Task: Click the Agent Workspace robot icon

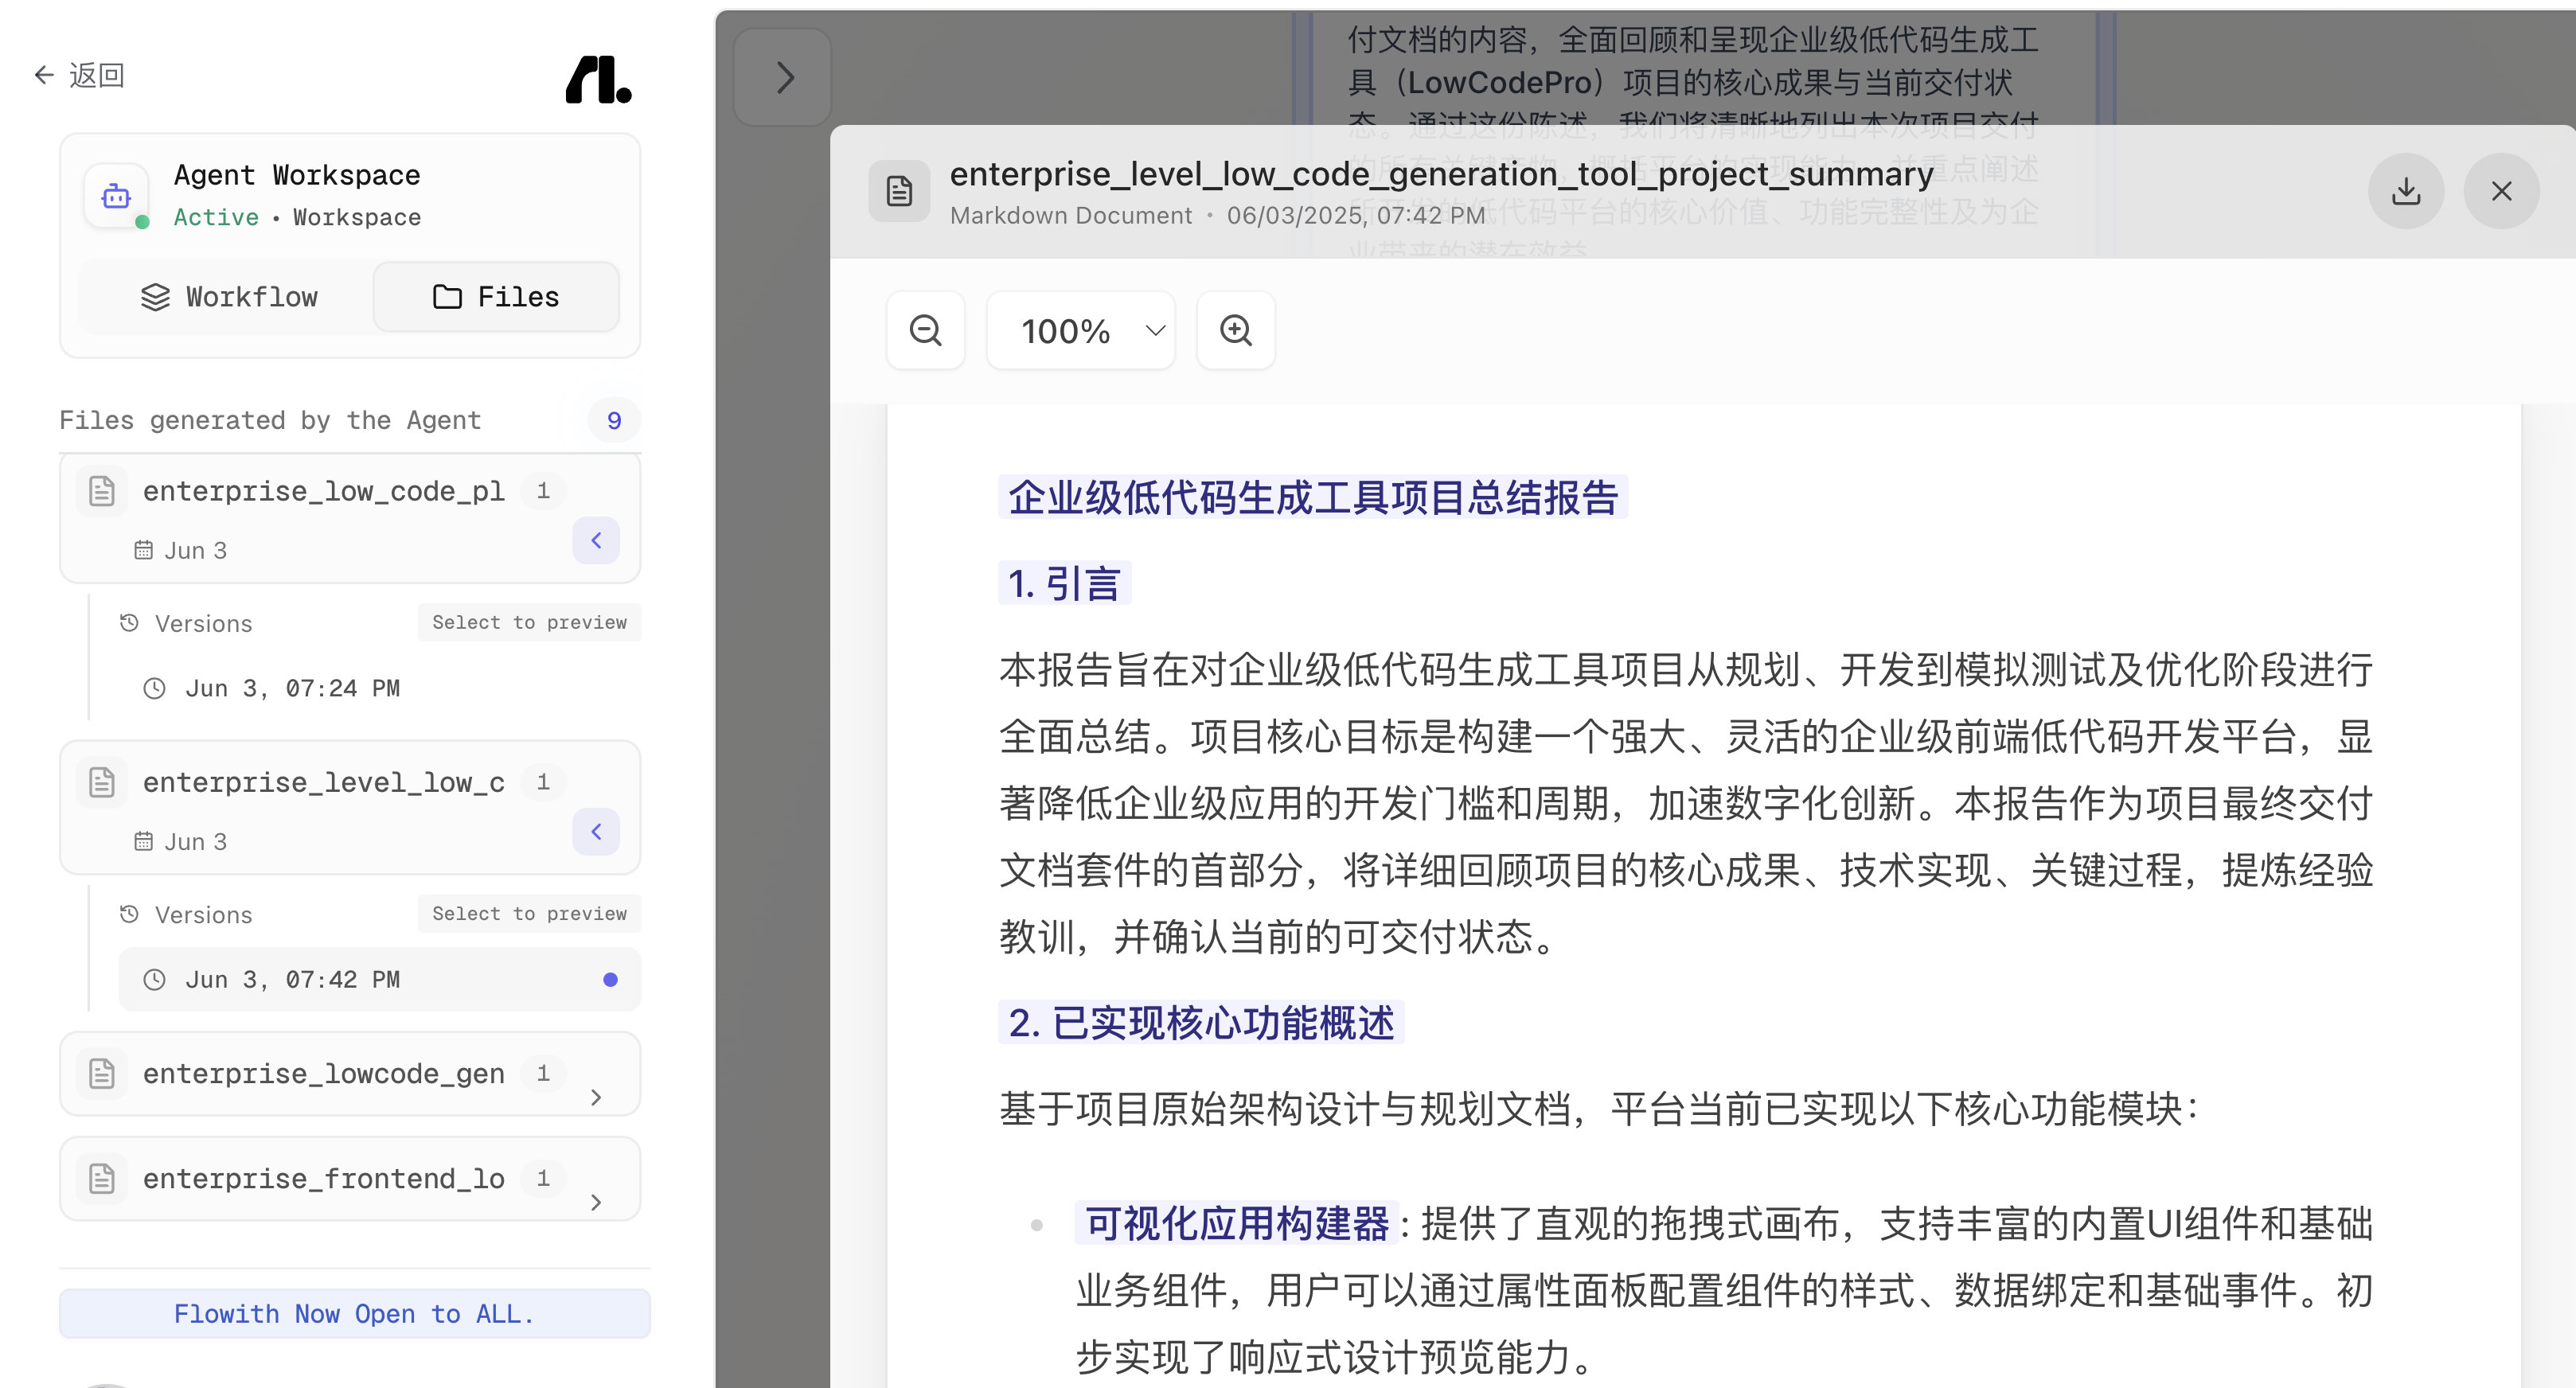Action: tap(117, 196)
